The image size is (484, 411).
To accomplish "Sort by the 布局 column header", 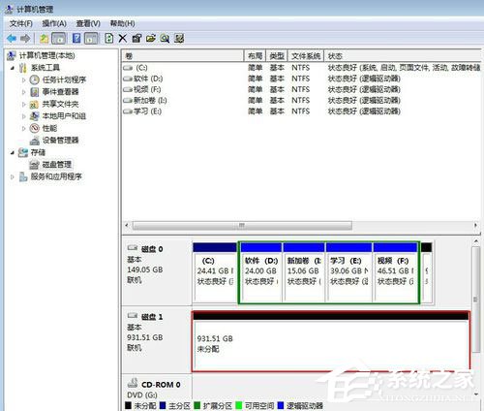I will point(255,56).
